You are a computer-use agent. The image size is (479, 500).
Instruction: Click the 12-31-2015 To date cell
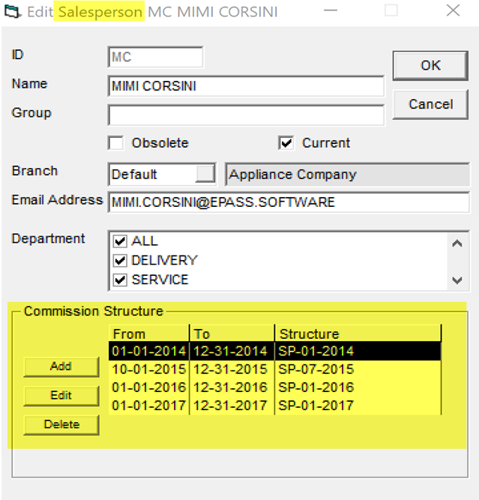pyautogui.click(x=232, y=370)
